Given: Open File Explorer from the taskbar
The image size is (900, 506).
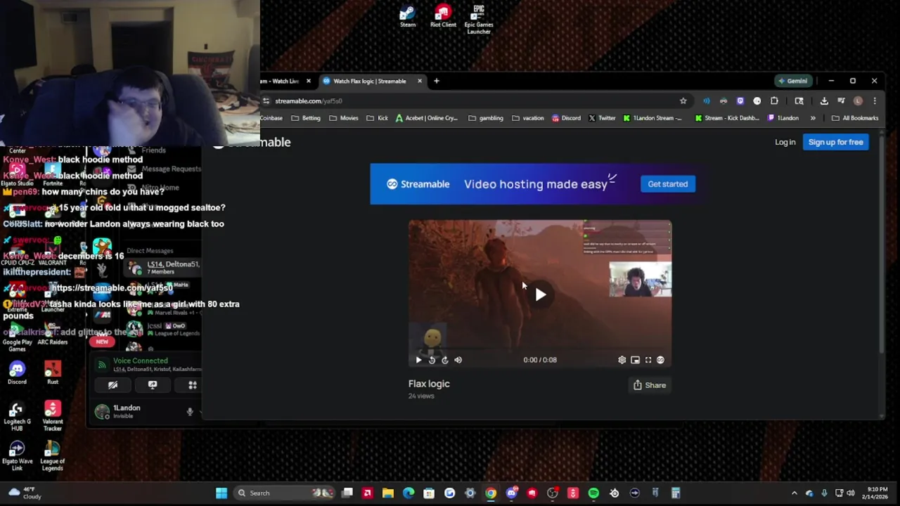Looking at the screenshot, I should pyautogui.click(x=387, y=493).
